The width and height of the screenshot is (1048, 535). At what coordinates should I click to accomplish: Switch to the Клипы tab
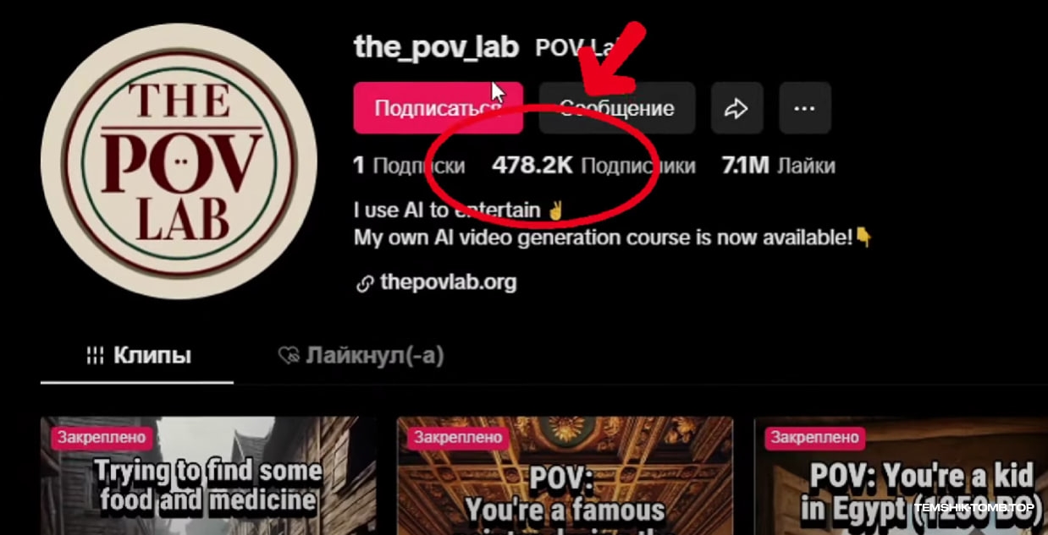tap(137, 356)
